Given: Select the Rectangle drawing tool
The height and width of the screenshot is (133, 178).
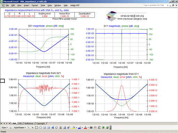Looking at the screenshot, I should (x=37, y=127).
